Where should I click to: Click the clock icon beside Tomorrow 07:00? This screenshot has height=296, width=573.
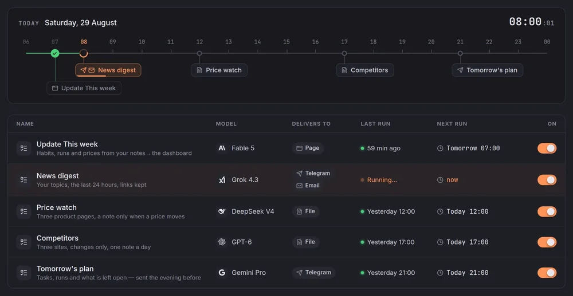[x=440, y=149]
